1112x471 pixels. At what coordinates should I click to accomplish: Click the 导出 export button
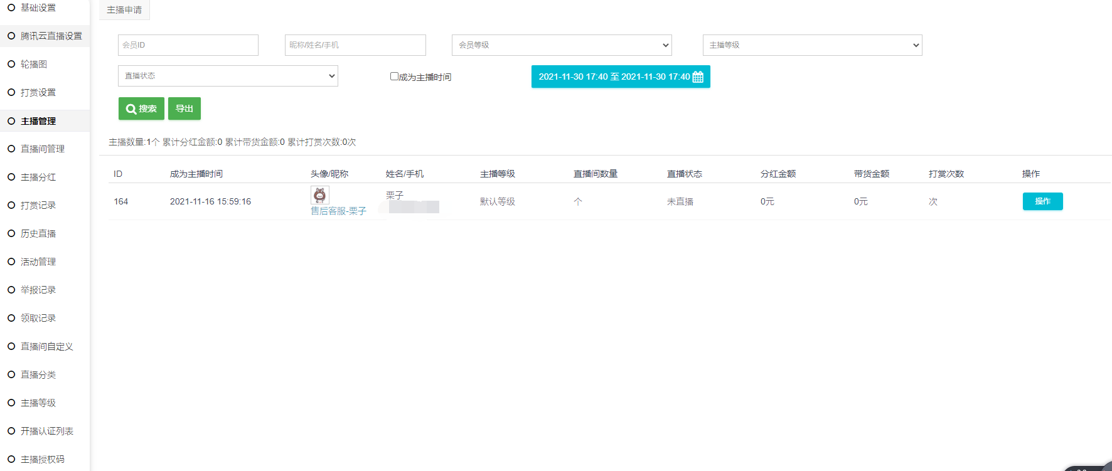[184, 108]
